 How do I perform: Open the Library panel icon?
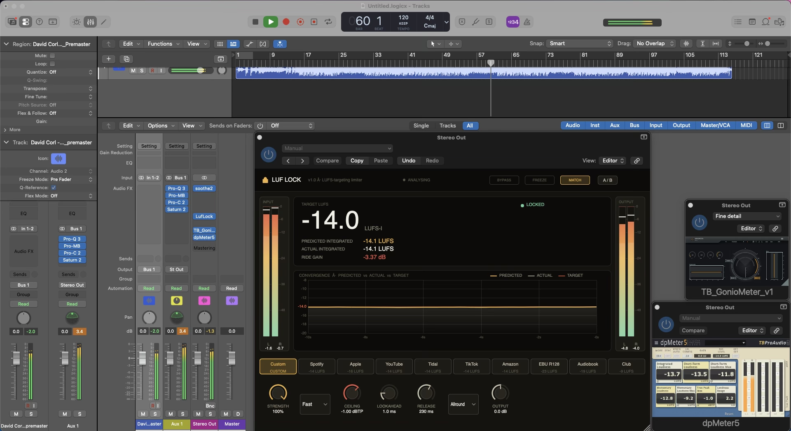click(x=12, y=22)
